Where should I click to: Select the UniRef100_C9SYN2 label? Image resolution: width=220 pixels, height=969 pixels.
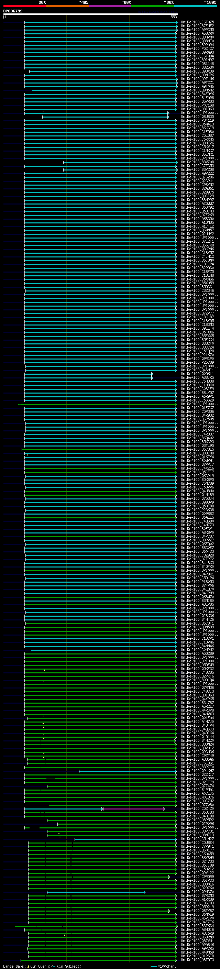click(197, 185)
